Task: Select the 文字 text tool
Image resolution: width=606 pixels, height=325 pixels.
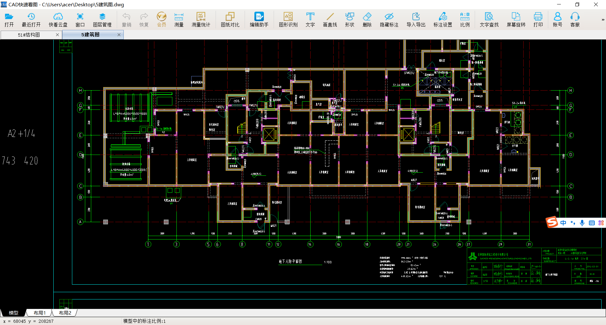Action: coord(310,20)
